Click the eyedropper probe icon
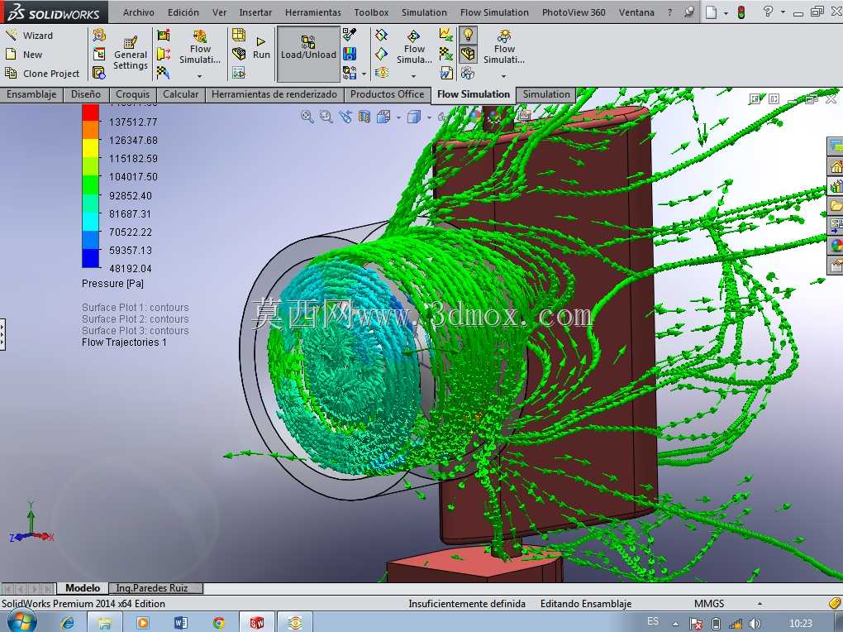The width and height of the screenshot is (843, 632). (x=350, y=35)
